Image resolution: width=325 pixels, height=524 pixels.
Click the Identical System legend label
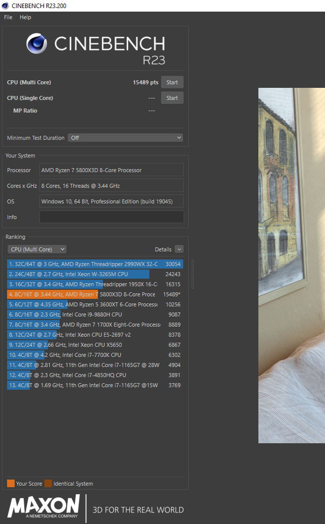pos(73,484)
